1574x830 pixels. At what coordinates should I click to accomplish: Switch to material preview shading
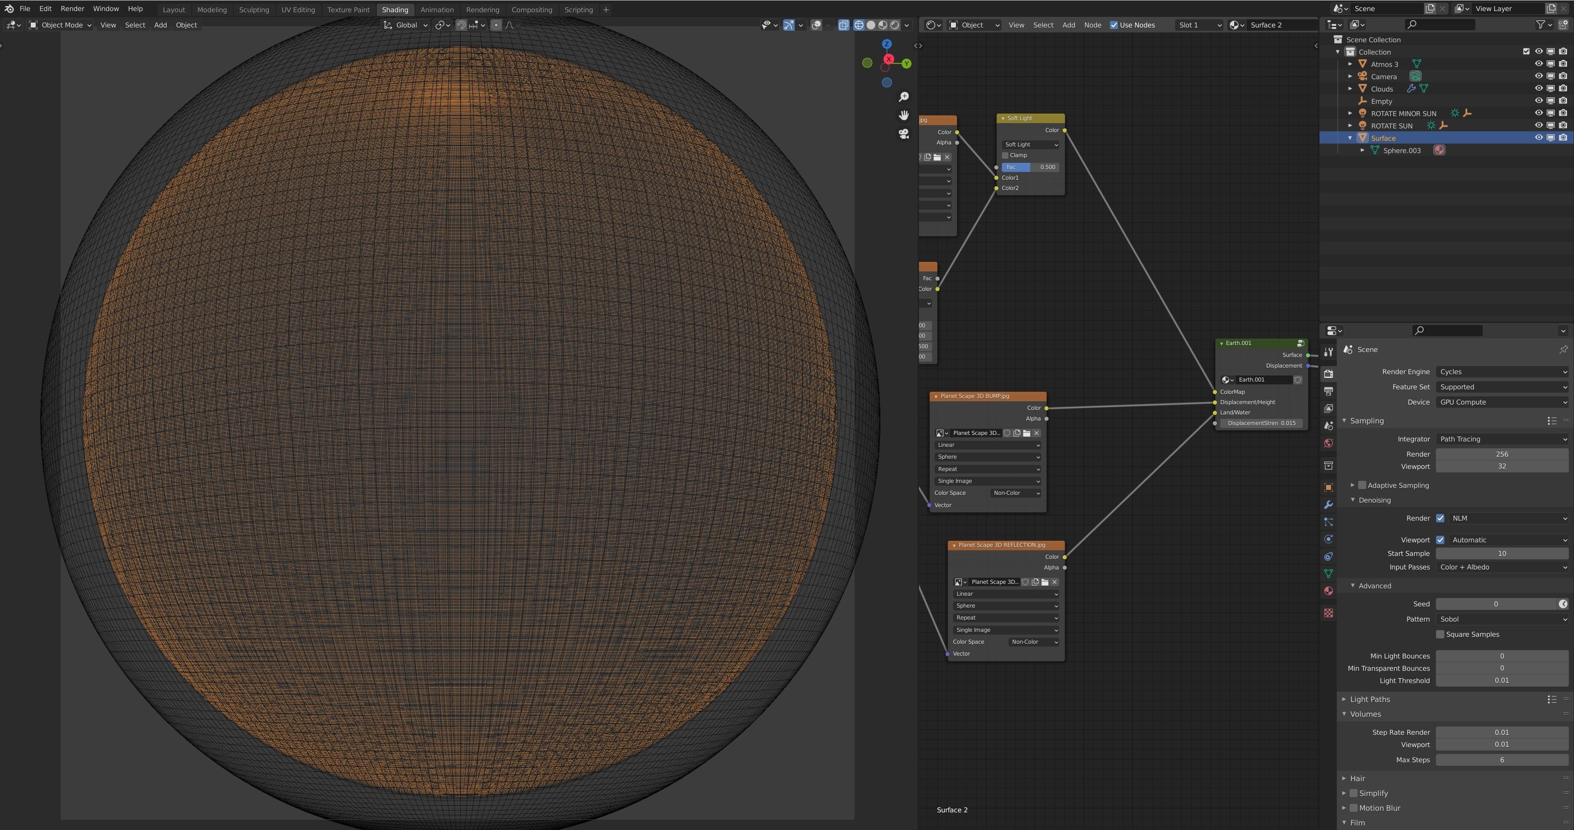coord(883,25)
